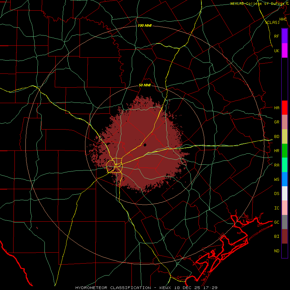This screenshot has height=290, width=290.
Task: Click the RA legend label
Action: (x=276, y=165)
